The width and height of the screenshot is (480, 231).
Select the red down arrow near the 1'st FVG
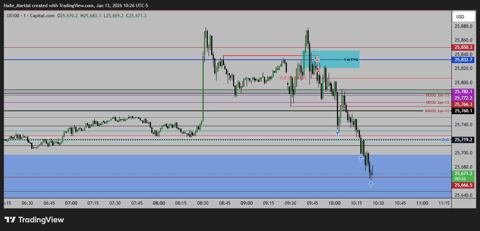317,59
